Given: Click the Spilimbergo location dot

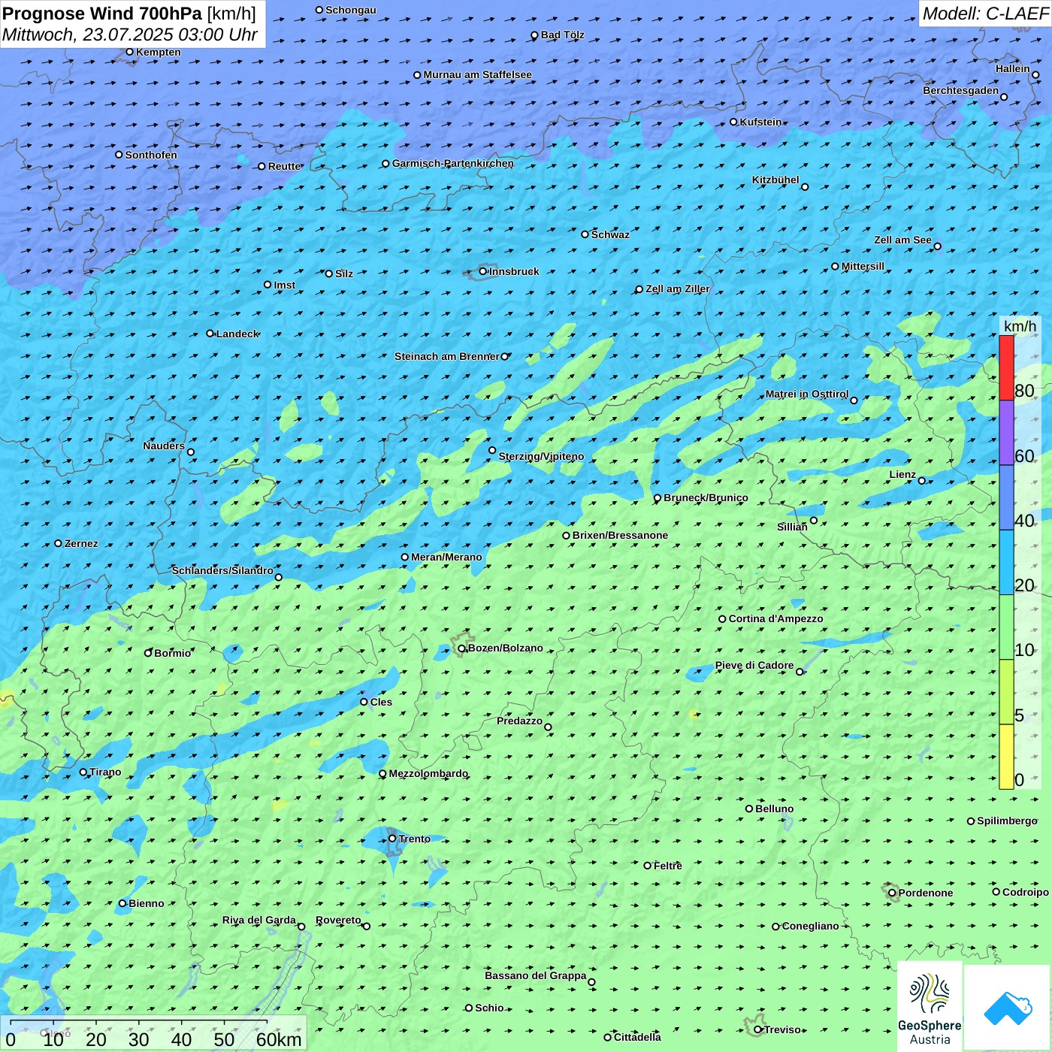Looking at the screenshot, I should coord(971,821).
